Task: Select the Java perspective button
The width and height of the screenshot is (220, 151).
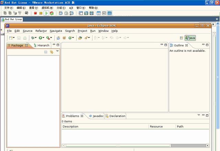Action: tap(190, 38)
